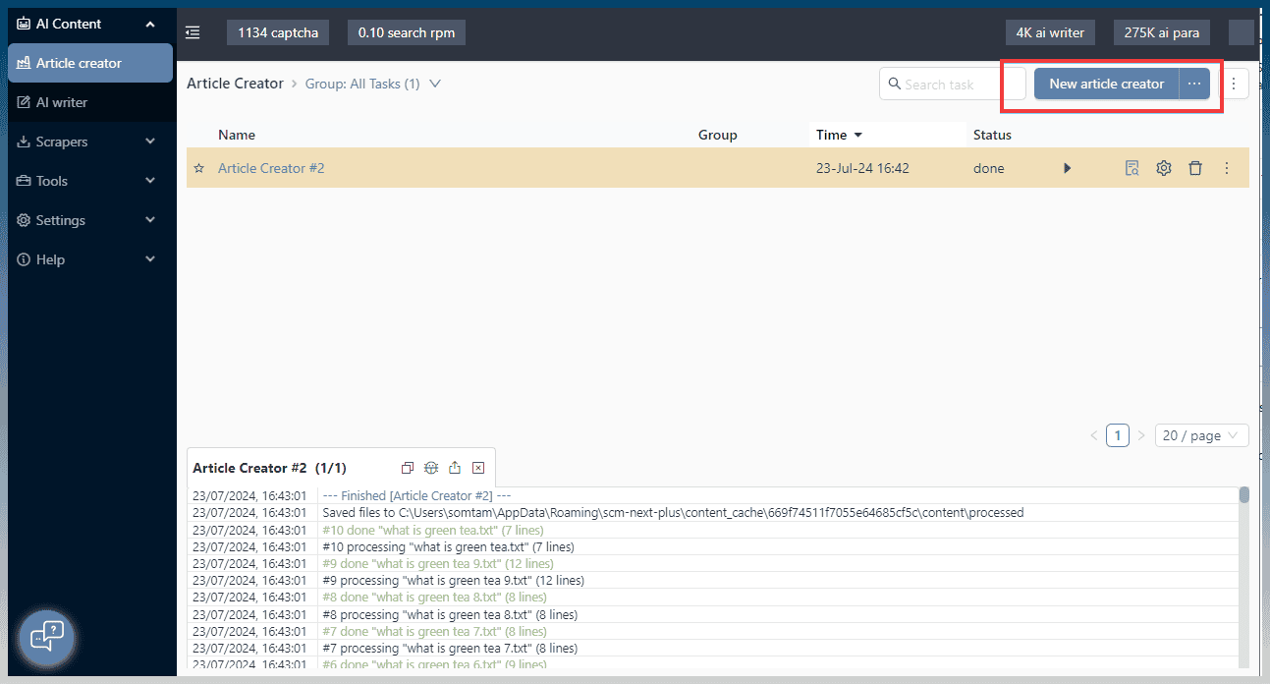
Task: Click into the Search task input field
Action: click(943, 84)
